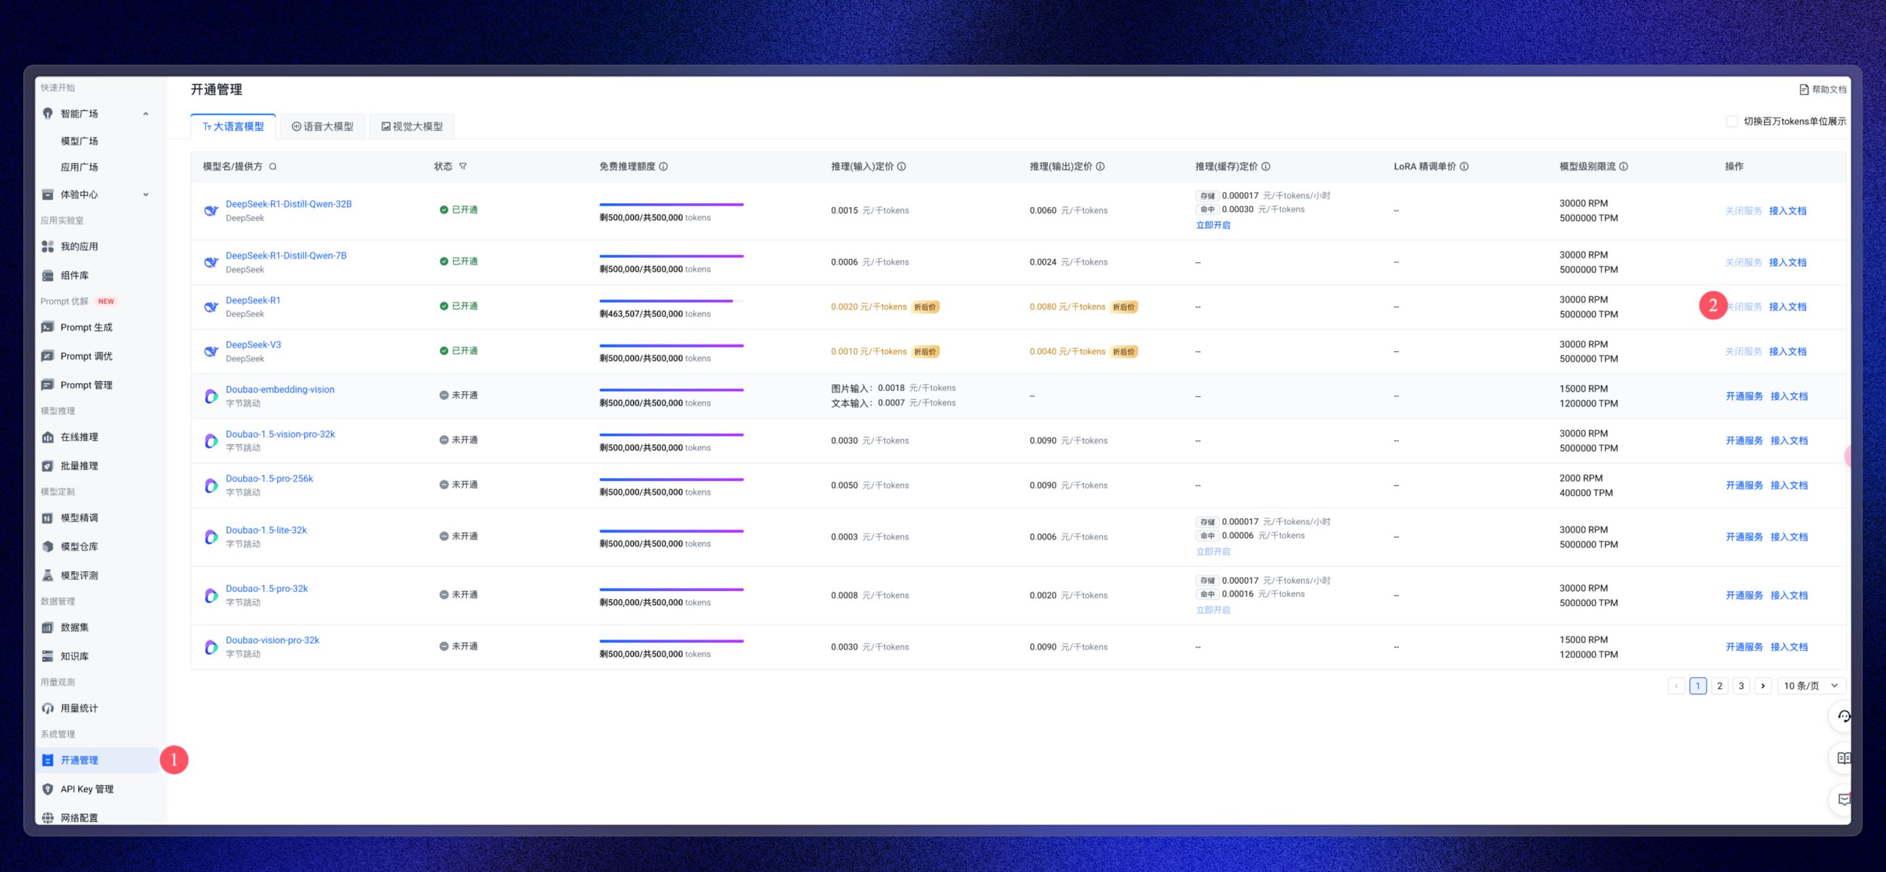Viewport: 1886px width, 872px height.
Task: Open Doubao-1.5-vision-pro-32k model link
Action: pyautogui.click(x=280, y=434)
